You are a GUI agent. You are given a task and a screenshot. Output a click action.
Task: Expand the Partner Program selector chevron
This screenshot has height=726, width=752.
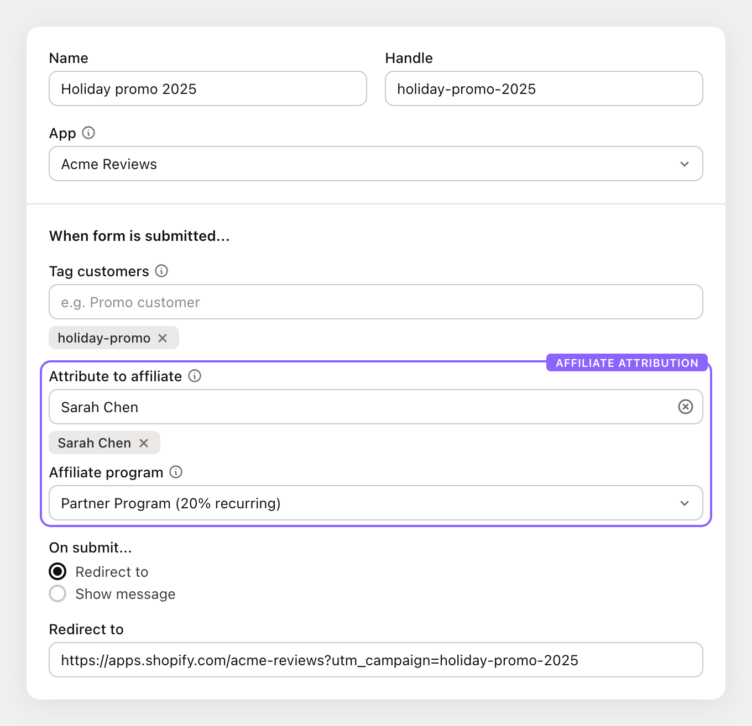click(x=685, y=503)
